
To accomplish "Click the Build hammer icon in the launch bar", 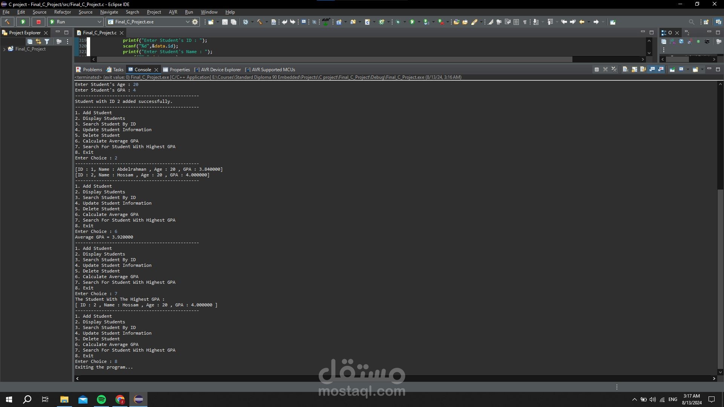I will (7, 22).
